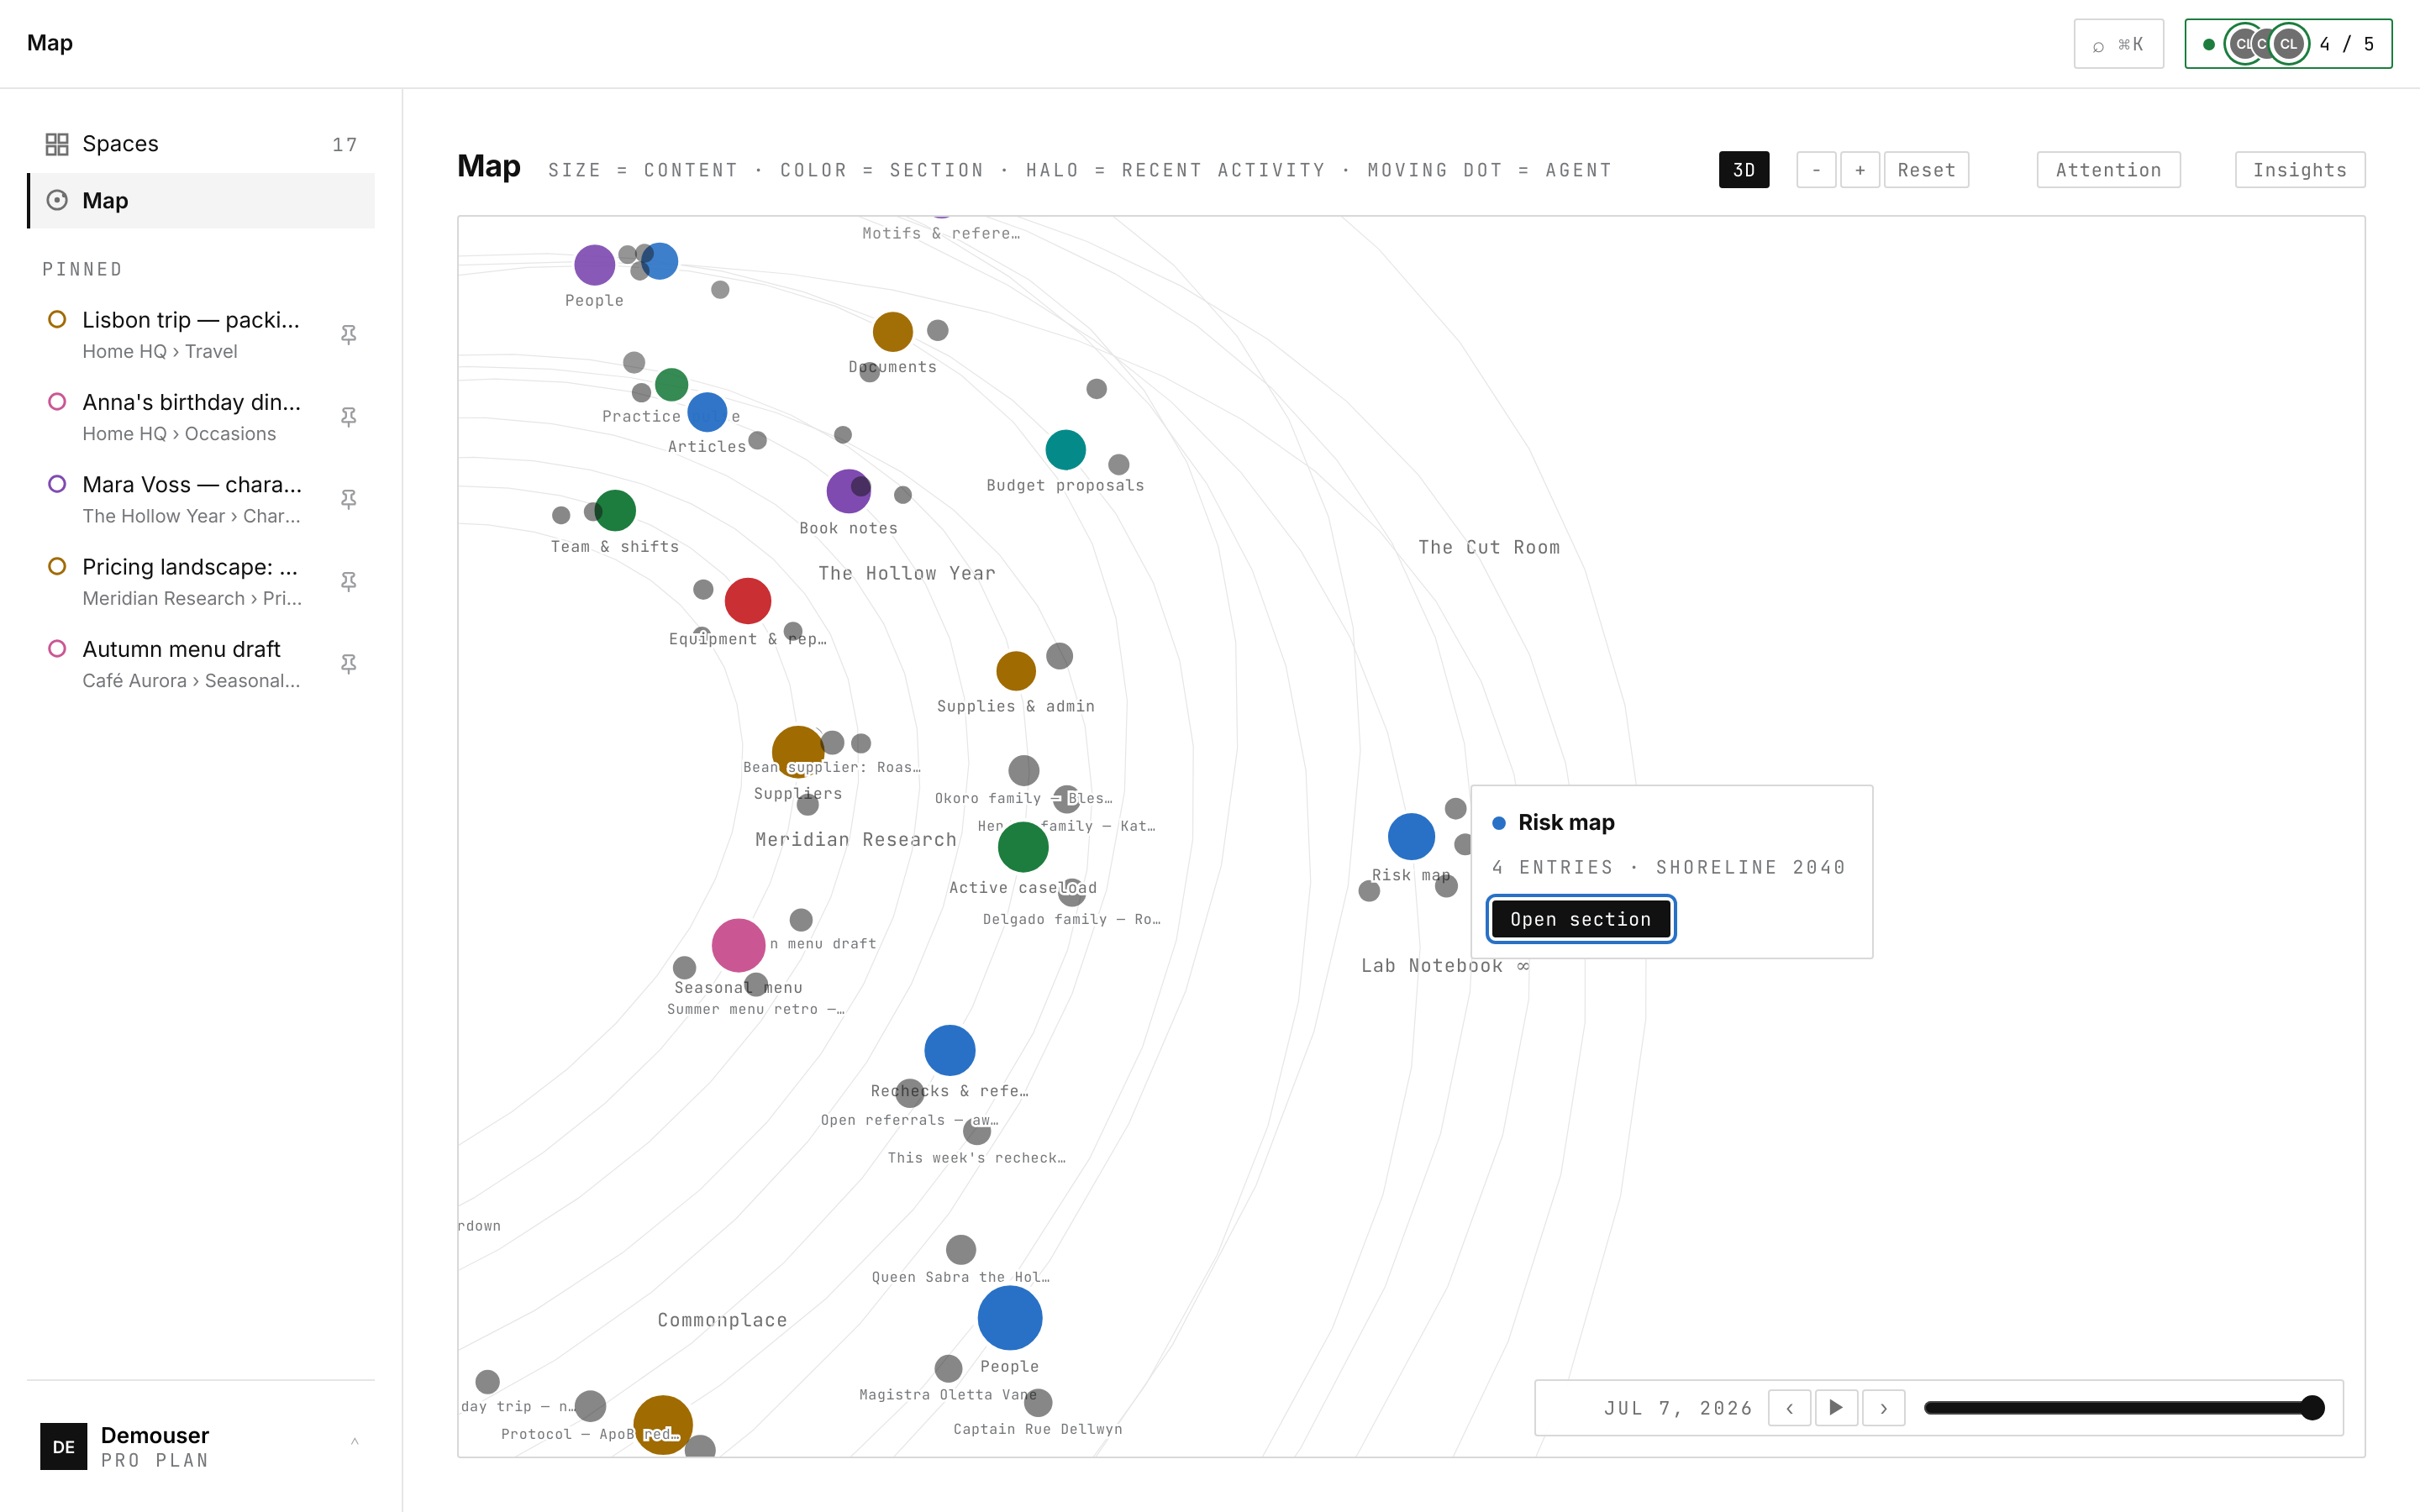Unpin Pricing landscape note

click(348, 582)
